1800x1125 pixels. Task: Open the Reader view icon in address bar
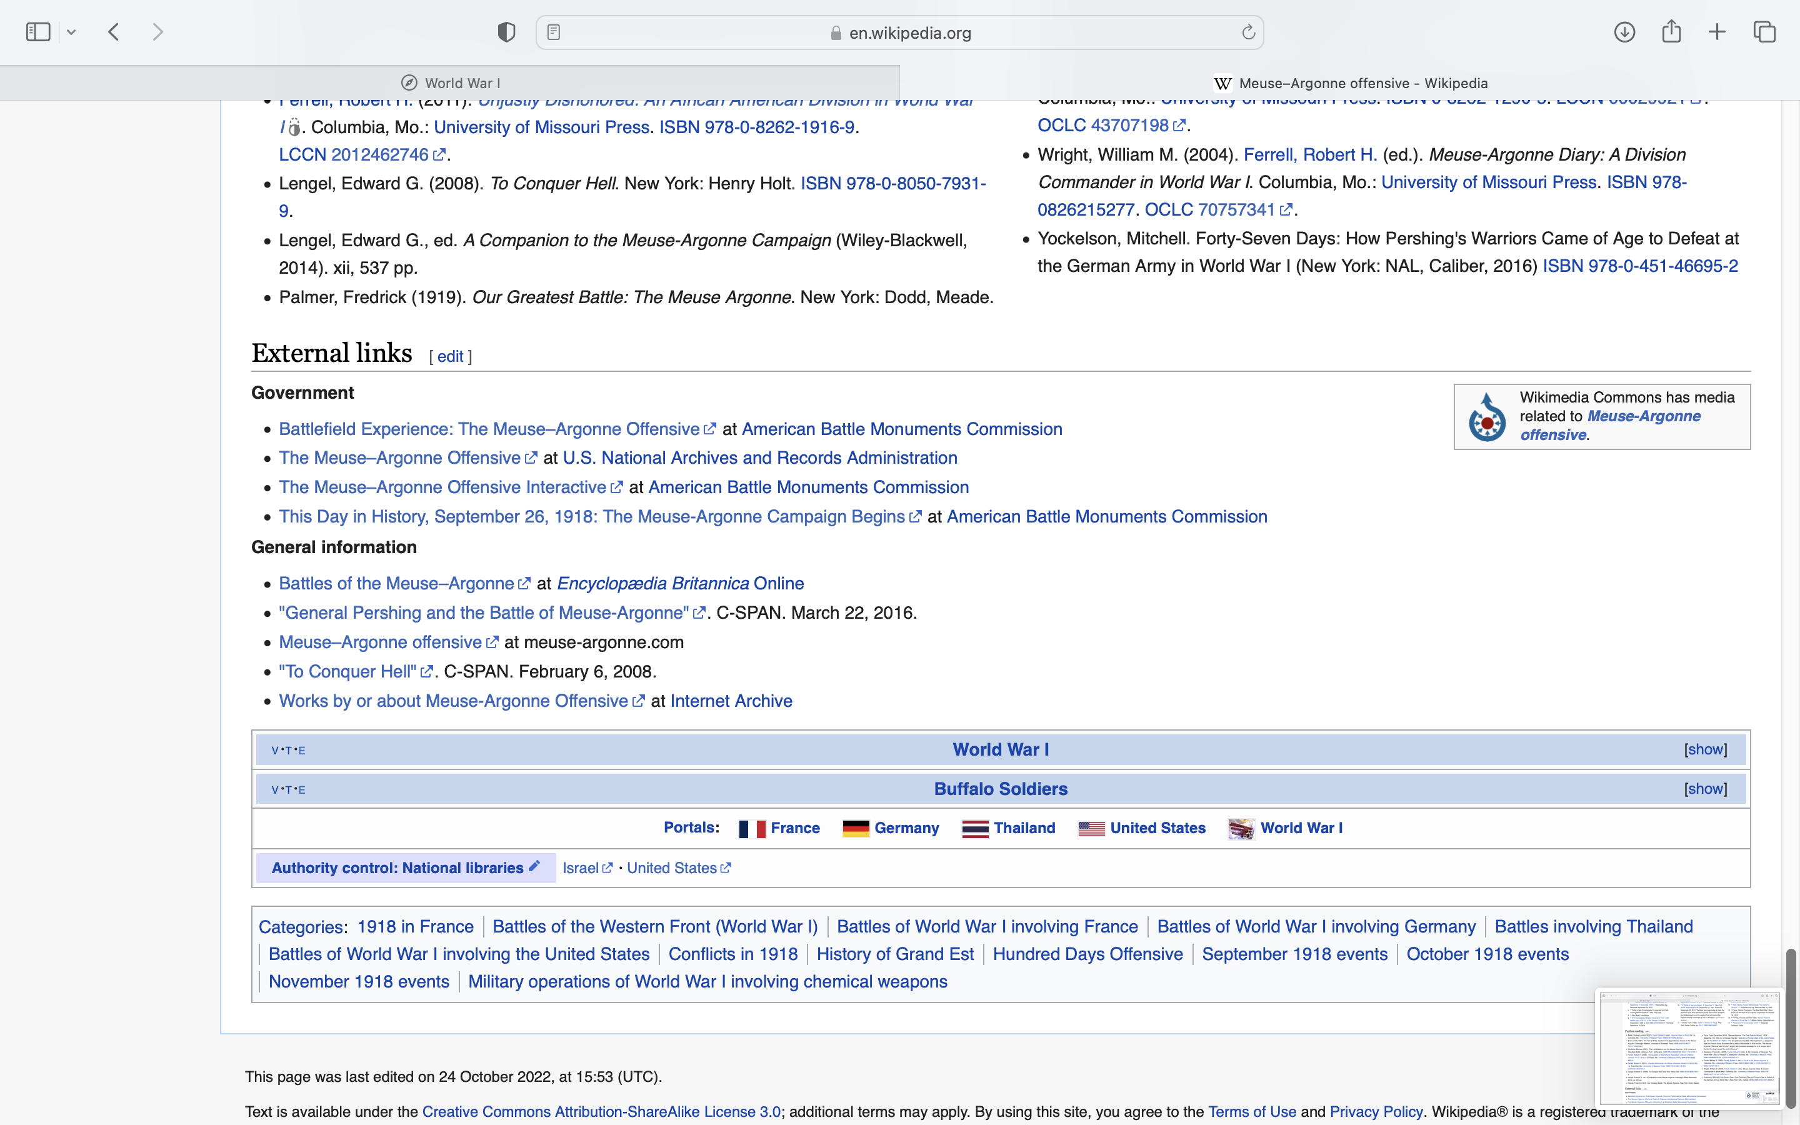click(553, 32)
